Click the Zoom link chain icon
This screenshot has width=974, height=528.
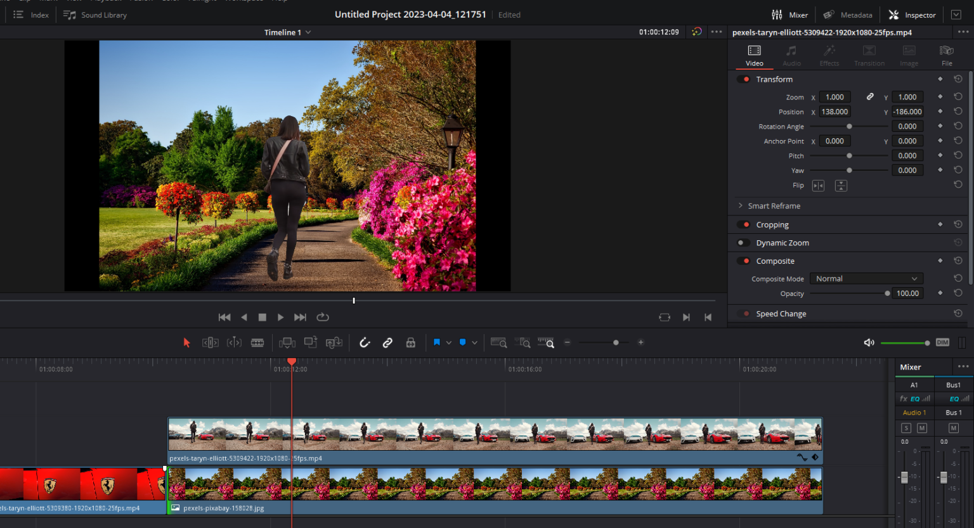point(870,97)
